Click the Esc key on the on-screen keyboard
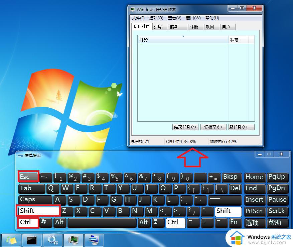 point(28,177)
